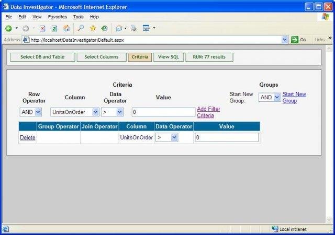Image resolution: width=335 pixels, height=235 pixels.
Task: Click the Group Operator column header
Action: tap(58, 126)
